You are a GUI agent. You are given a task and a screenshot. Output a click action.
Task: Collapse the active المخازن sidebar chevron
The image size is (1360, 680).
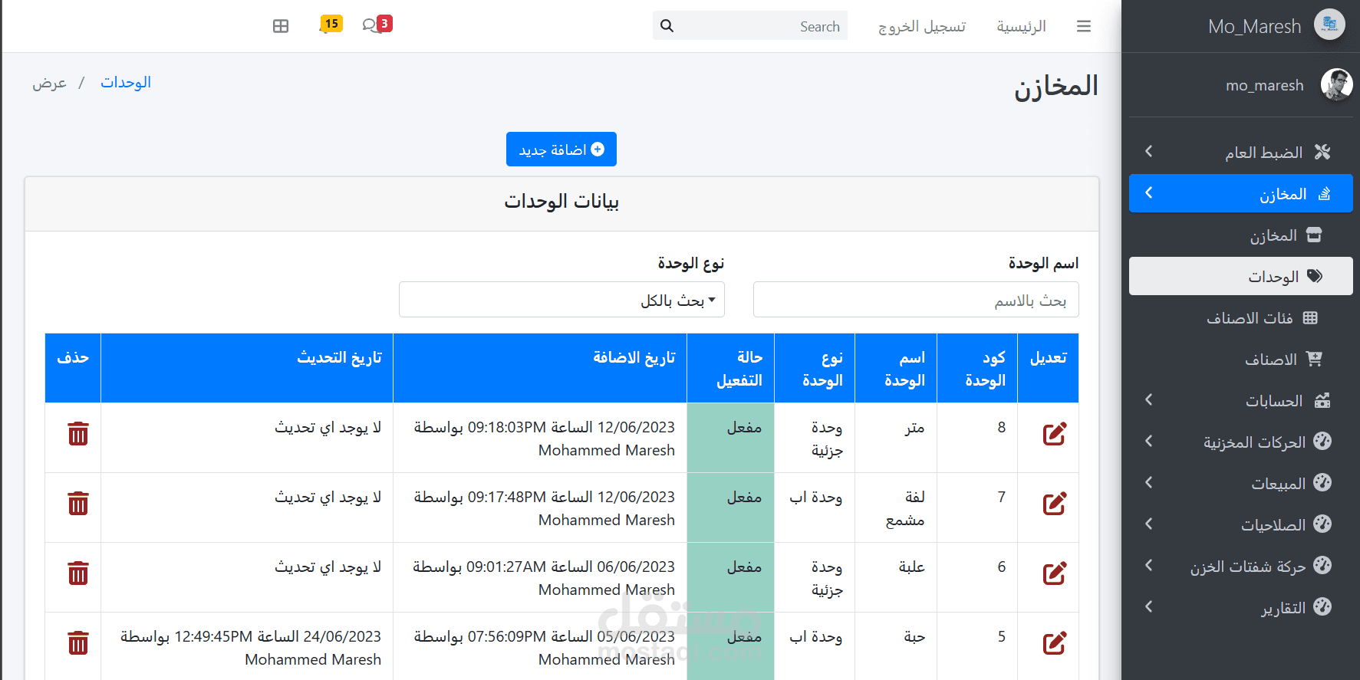(x=1148, y=193)
